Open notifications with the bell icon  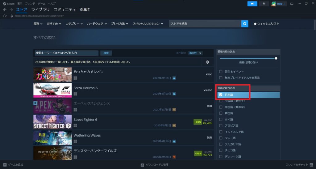click(x=264, y=4)
